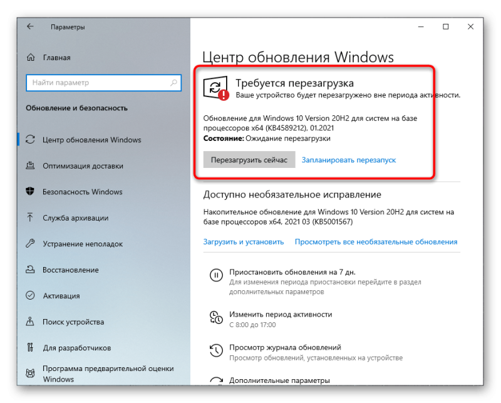Open the Главная home icon
The width and height of the screenshot is (501, 403).
tap(31, 57)
